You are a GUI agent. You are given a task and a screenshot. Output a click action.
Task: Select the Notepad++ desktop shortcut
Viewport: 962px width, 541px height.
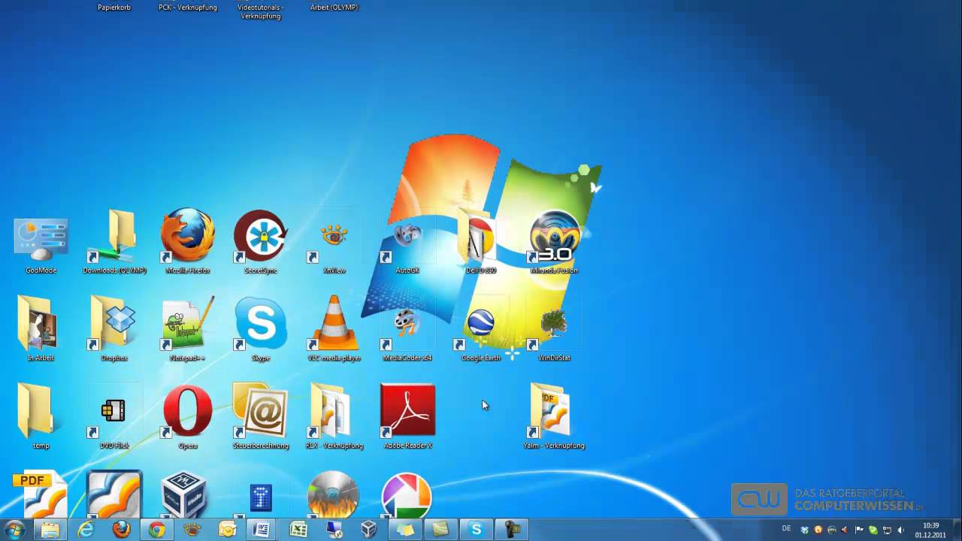(187, 328)
